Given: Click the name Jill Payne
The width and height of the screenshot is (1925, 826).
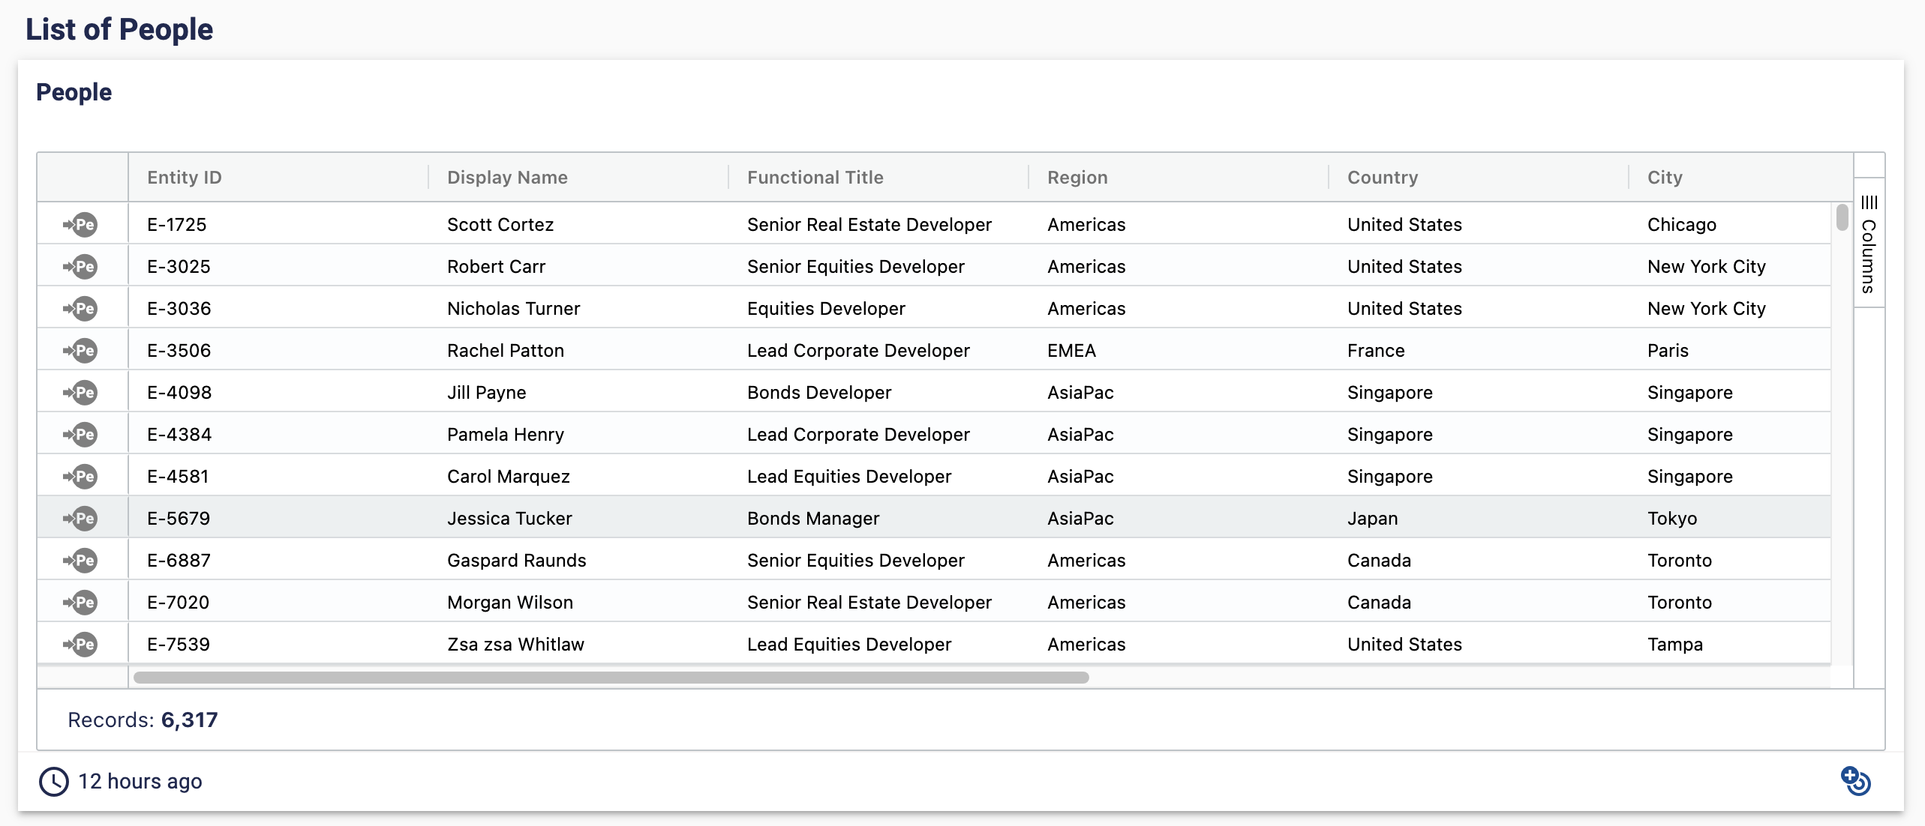Looking at the screenshot, I should 487,392.
